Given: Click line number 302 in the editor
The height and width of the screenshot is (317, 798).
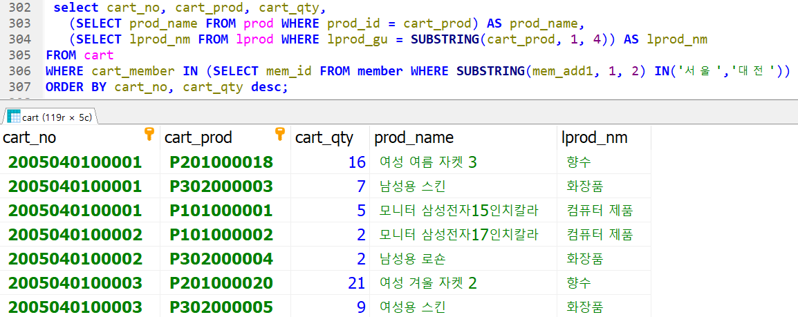Looking at the screenshot, I should (19, 8).
